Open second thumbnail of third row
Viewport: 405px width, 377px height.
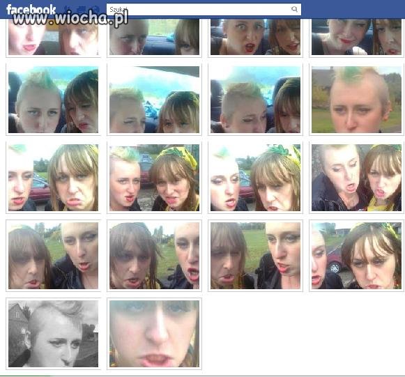coord(154,178)
